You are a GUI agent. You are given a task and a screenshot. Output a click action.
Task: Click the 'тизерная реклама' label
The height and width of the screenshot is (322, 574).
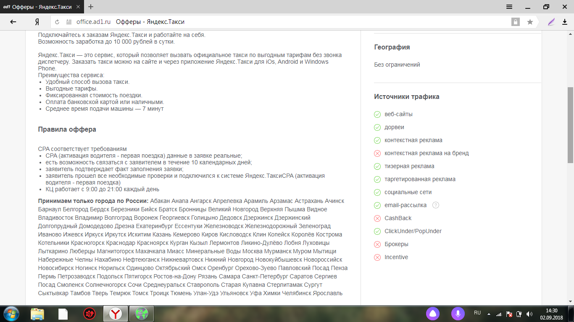click(409, 166)
